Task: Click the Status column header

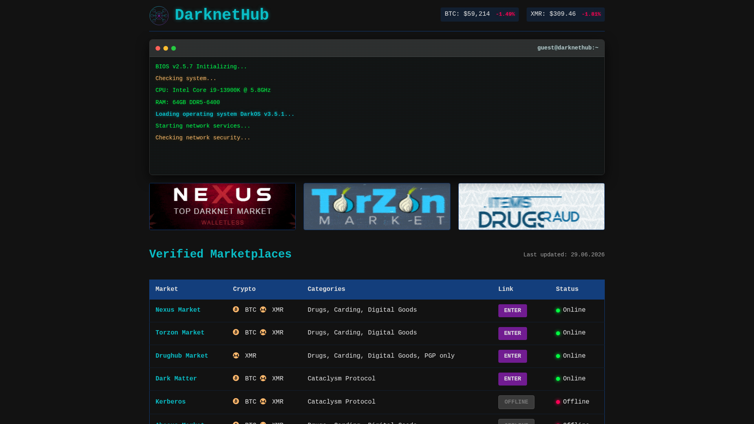Action: click(x=567, y=289)
